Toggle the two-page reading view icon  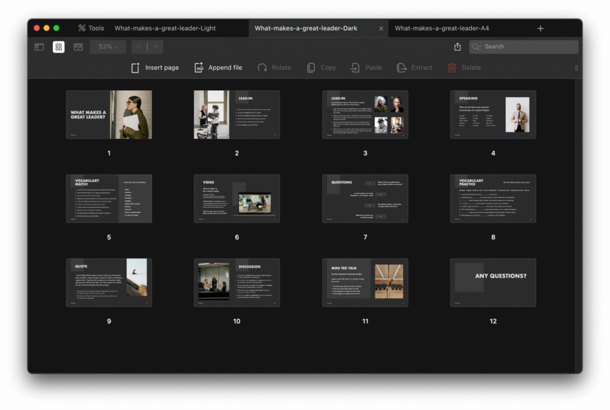coord(78,47)
